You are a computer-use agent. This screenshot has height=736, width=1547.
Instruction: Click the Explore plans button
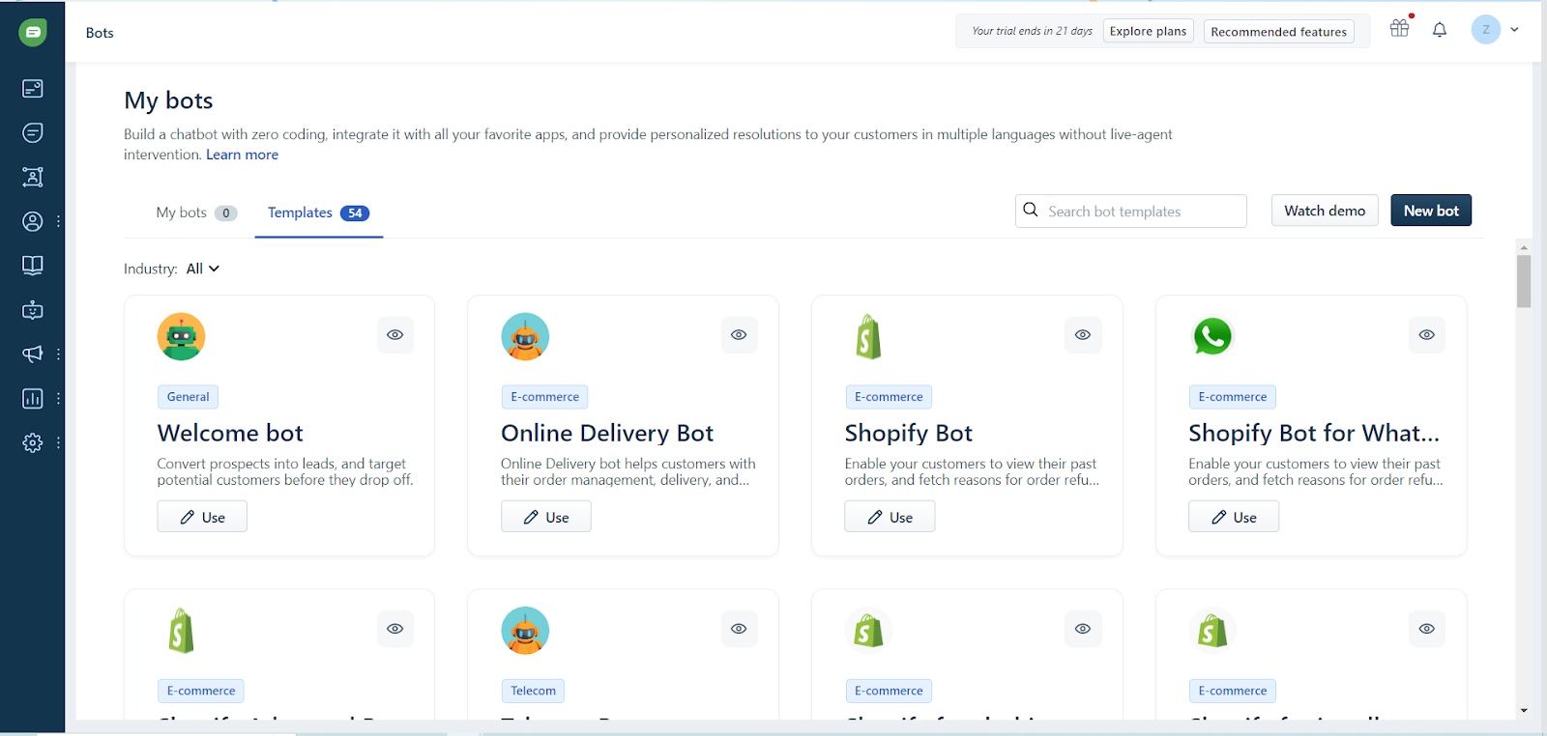(x=1148, y=31)
